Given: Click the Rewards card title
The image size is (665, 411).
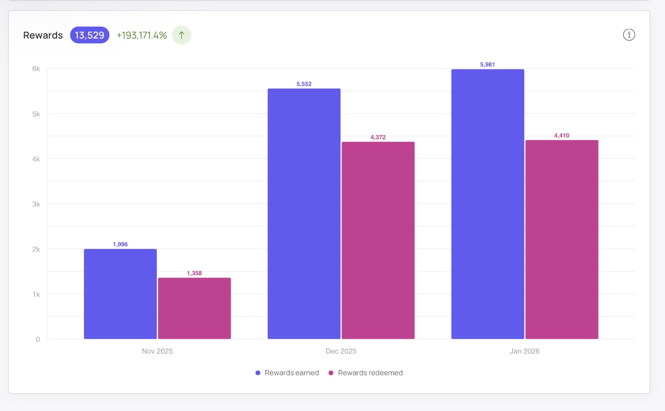Looking at the screenshot, I should 43,35.
